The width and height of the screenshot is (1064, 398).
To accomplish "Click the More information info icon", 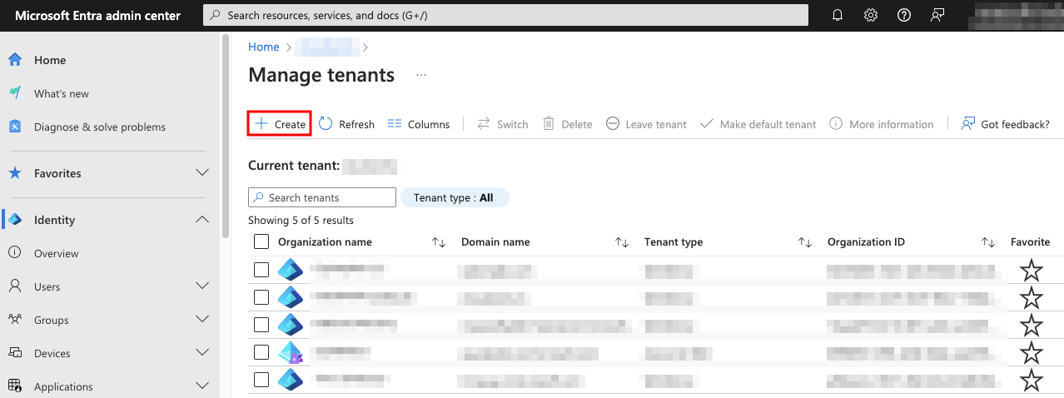I will click(836, 124).
